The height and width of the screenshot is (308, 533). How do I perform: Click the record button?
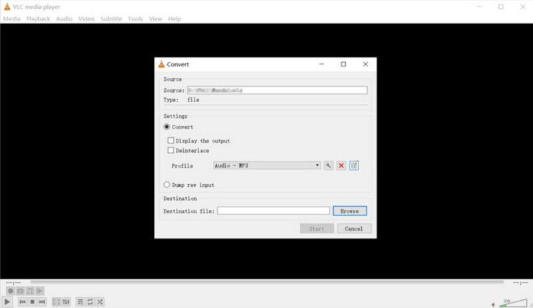(x=11, y=291)
